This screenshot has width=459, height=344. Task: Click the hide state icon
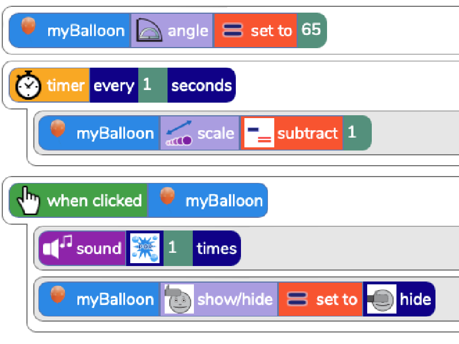tap(382, 299)
